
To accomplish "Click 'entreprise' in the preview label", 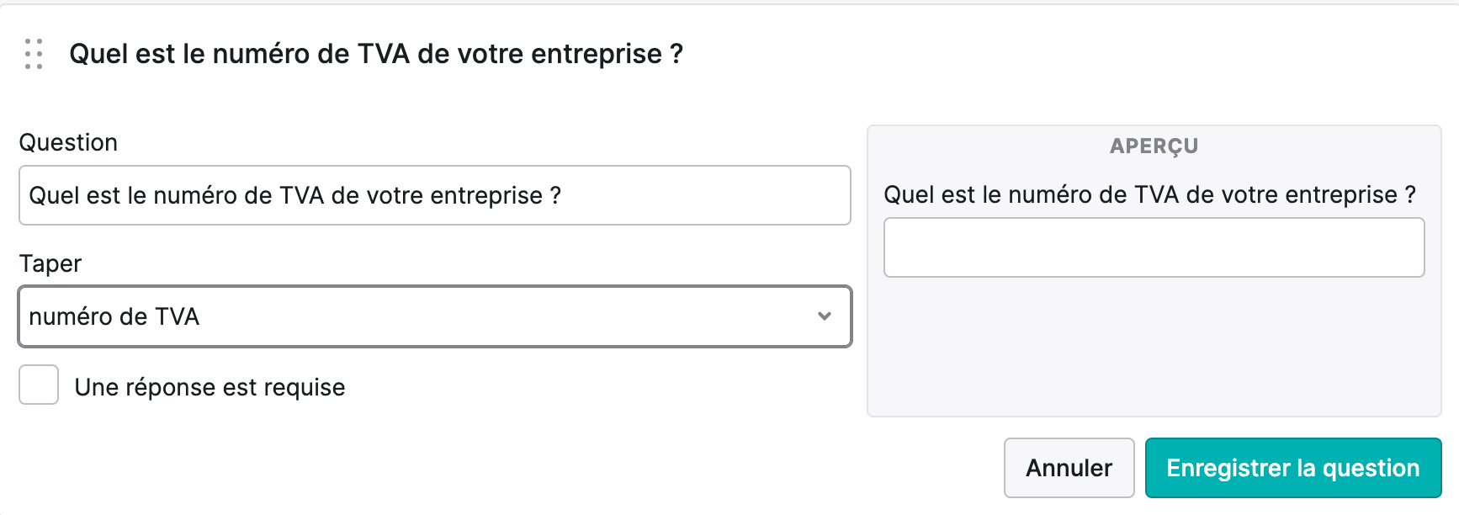I will 1341,194.
